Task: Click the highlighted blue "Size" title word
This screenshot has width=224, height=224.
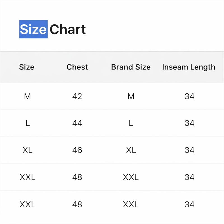Action: (x=33, y=29)
